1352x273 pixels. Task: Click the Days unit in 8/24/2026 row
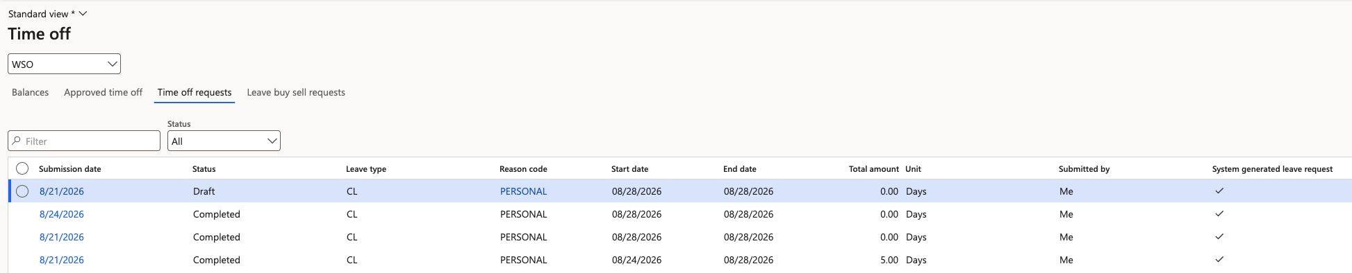(916, 214)
